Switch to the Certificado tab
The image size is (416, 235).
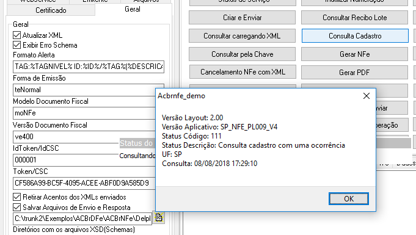coord(51,10)
